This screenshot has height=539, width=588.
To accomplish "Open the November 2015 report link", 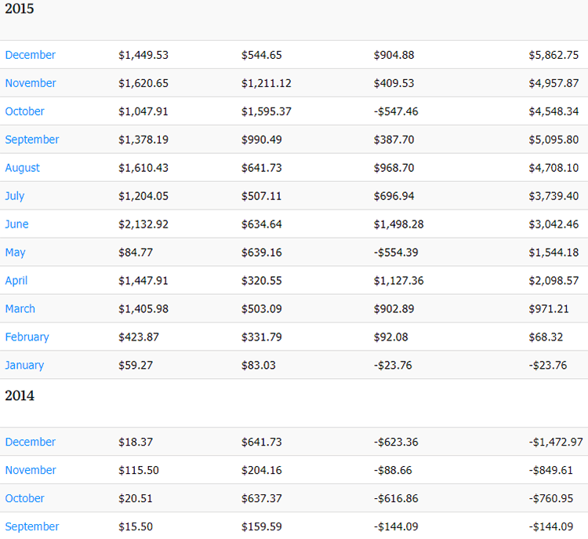I will pyautogui.click(x=31, y=83).
